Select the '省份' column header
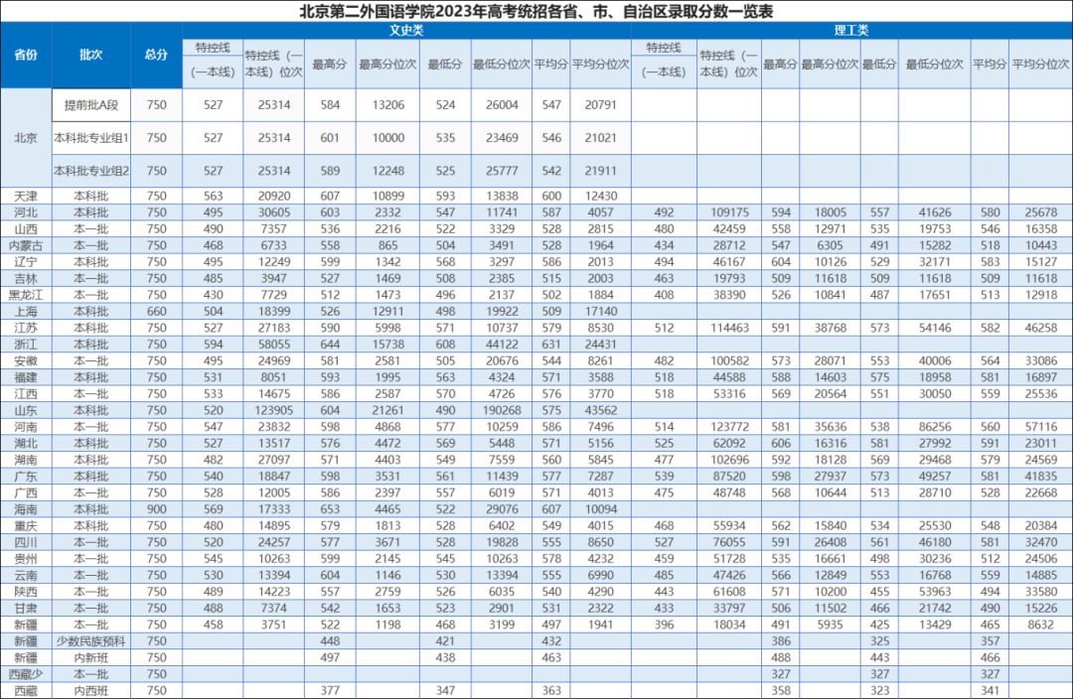This screenshot has width=1073, height=699. [x=26, y=55]
